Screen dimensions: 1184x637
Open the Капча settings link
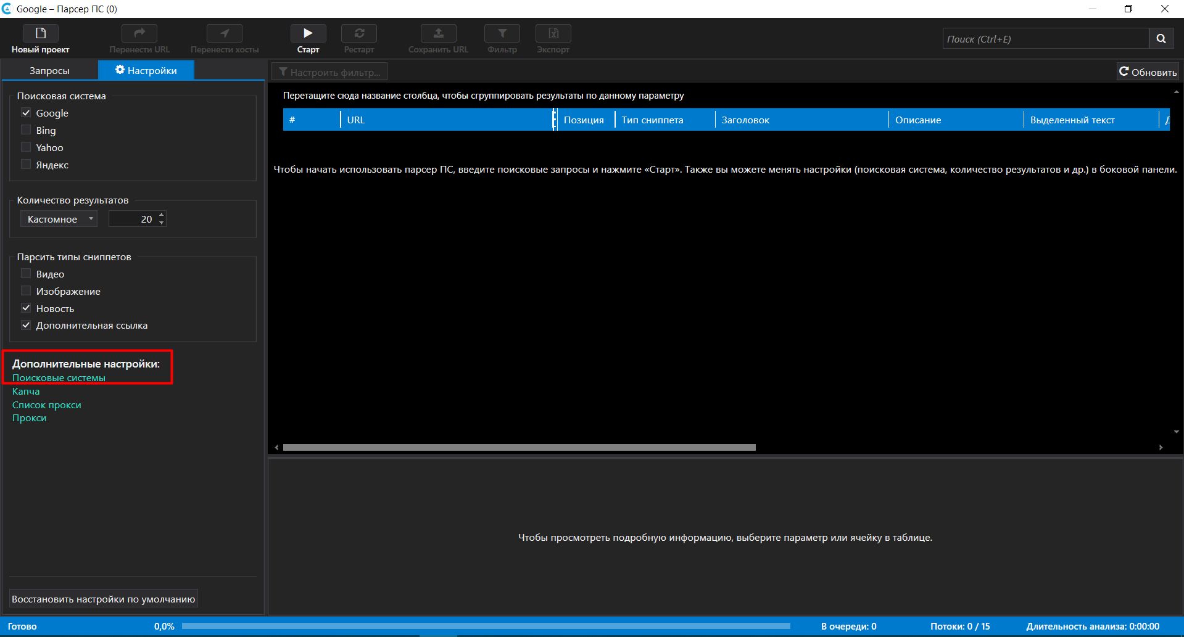pos(26,391)
